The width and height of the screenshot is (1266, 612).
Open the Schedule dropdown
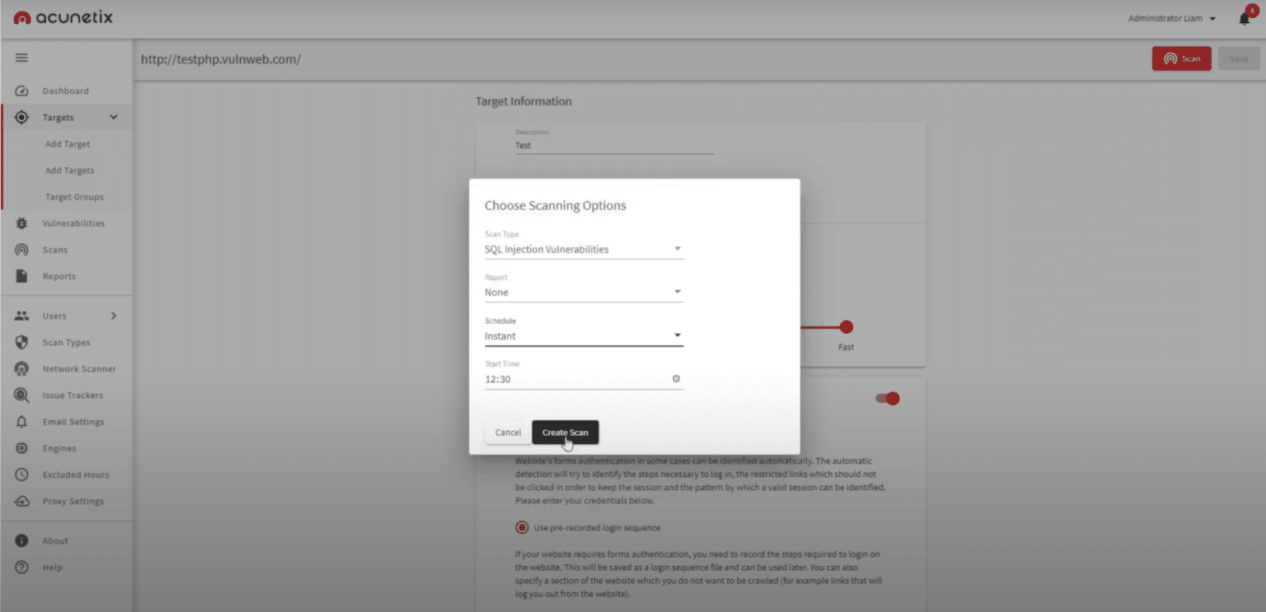pyautogui.click(x=676, y=335)
